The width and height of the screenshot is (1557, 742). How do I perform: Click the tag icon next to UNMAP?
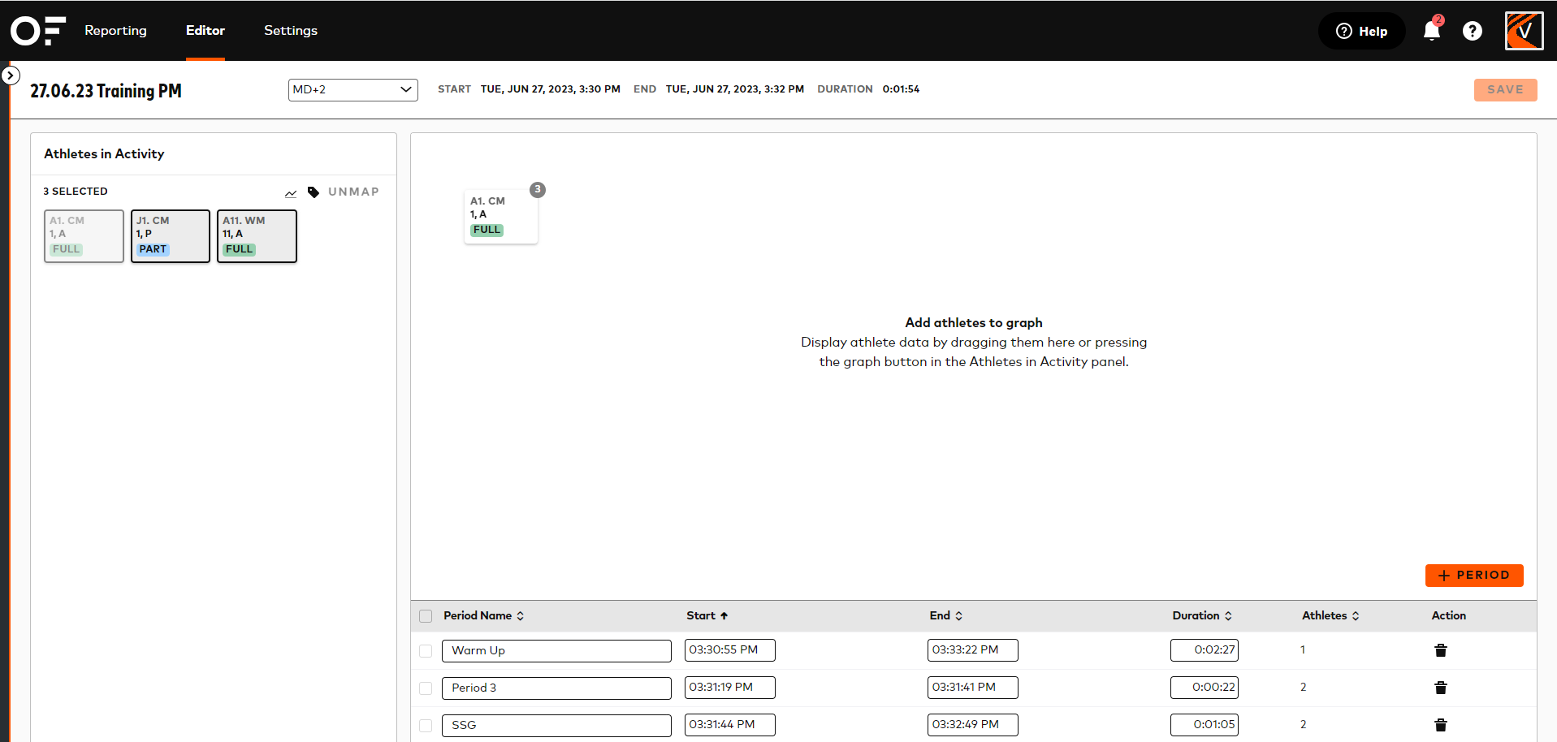tap(314, 192)
